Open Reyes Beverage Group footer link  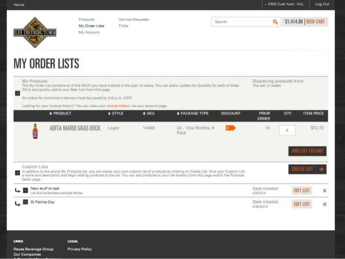click(34, 249)
